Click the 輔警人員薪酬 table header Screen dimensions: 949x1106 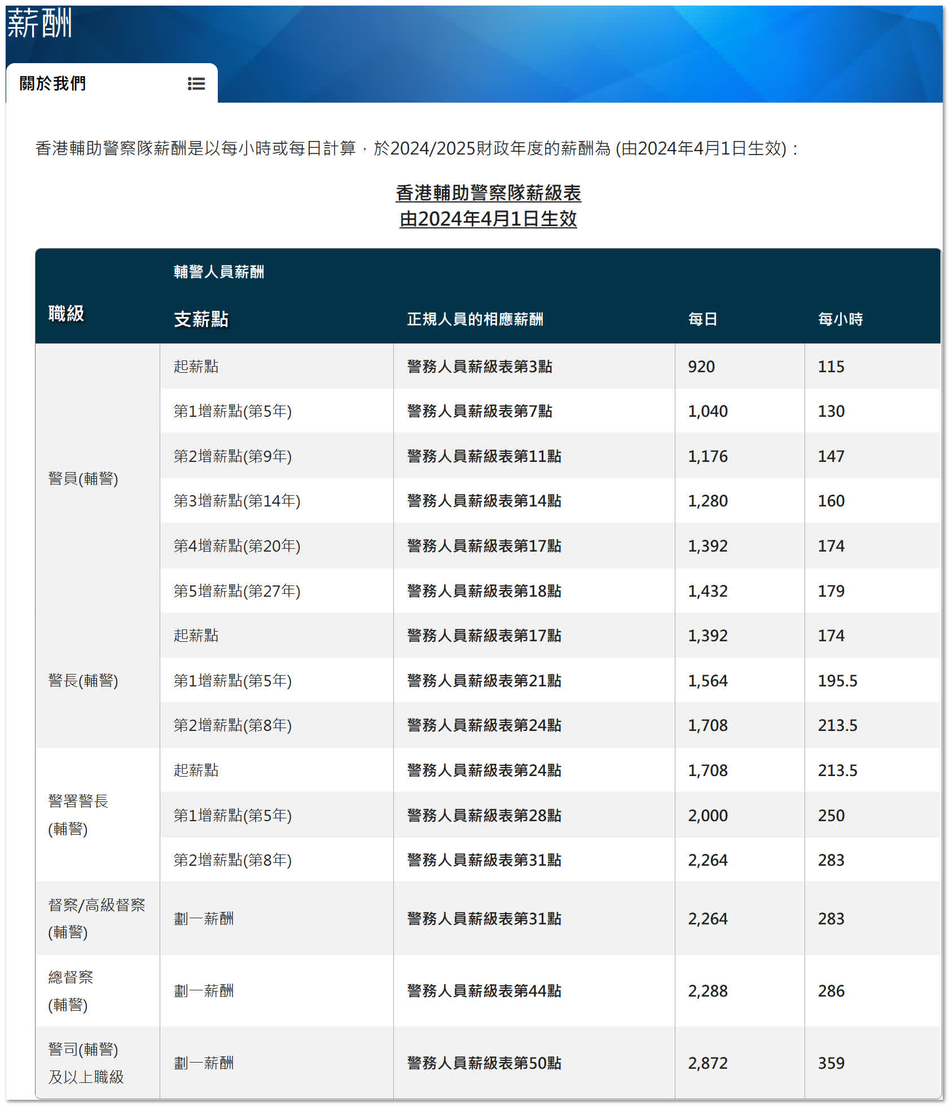(219, 272)
